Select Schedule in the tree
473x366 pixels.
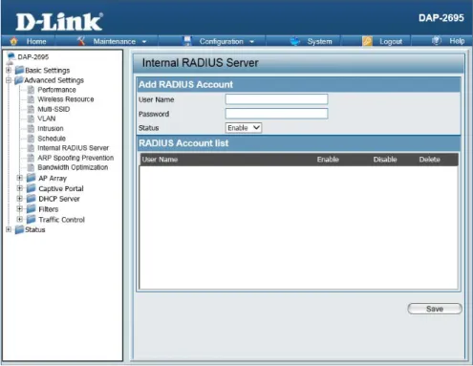click(x=52, y=139)
